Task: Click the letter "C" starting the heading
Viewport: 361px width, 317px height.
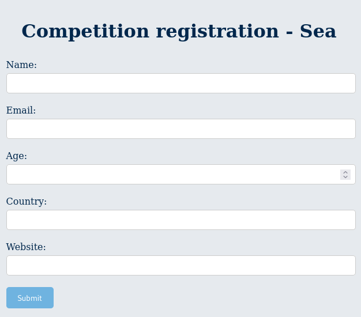Action: [x=29, y=31]
